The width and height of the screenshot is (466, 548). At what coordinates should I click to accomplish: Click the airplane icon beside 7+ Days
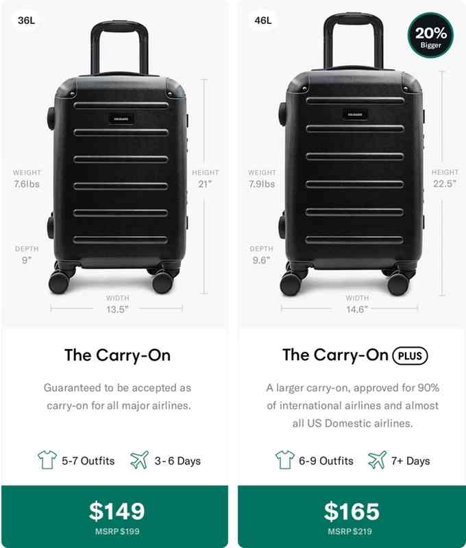click(x=377, y=460)
